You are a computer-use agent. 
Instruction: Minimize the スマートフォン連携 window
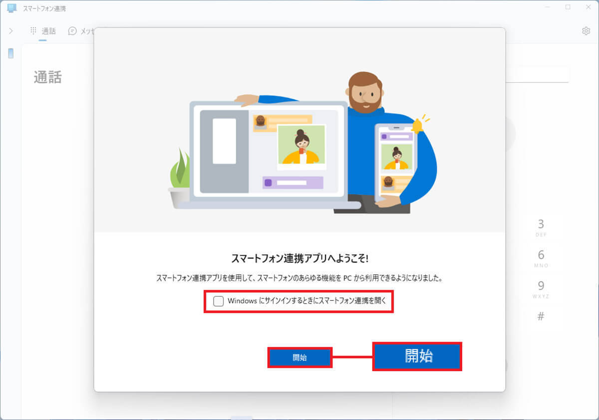click(547, 7)
